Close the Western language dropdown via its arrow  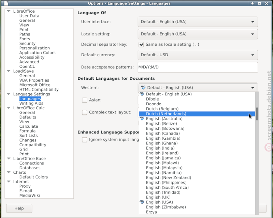[x=253, y=88]
